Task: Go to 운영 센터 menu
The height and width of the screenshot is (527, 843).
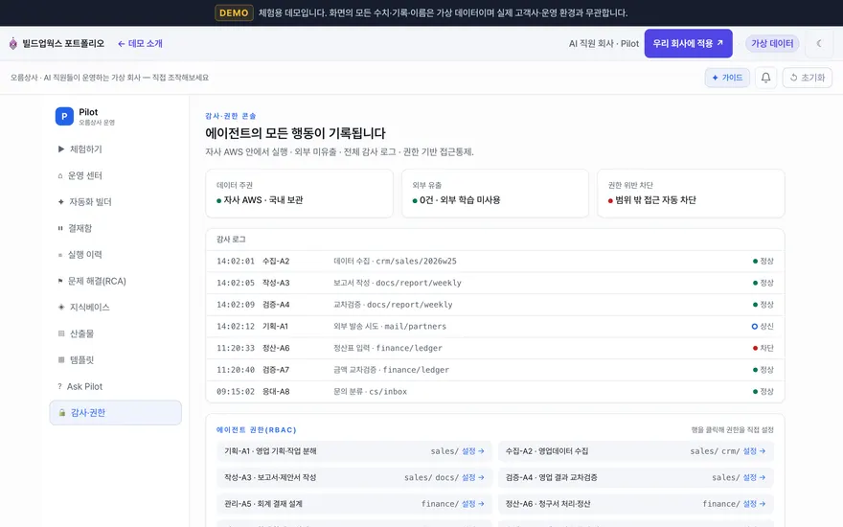Action: [115, 175]
